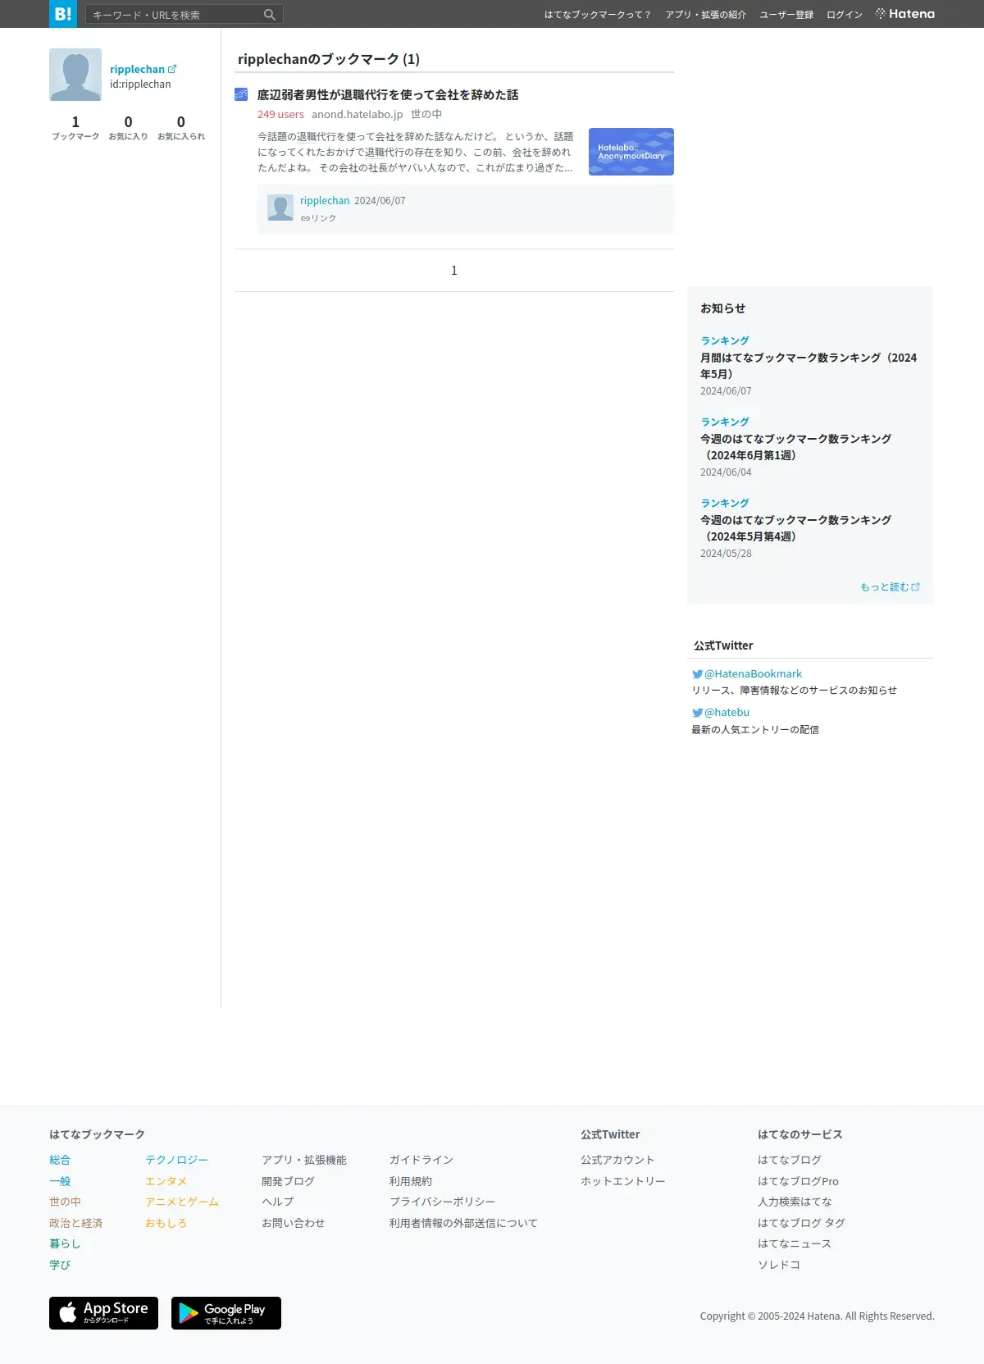Open the @HatenaBookmark Twitter link
Image resolution: width=984 pixels, height=1364 pixels.
tap(753, 674)
